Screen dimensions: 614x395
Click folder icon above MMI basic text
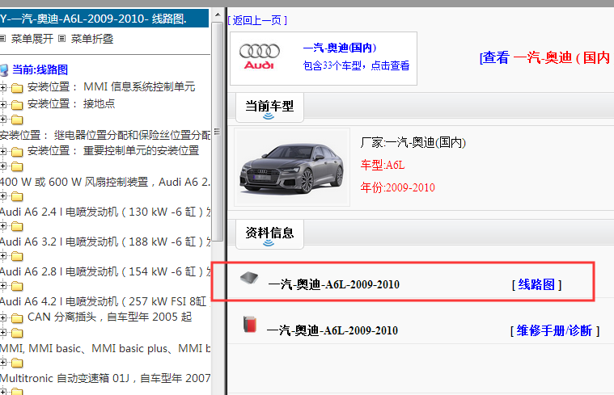click(17, 334)
